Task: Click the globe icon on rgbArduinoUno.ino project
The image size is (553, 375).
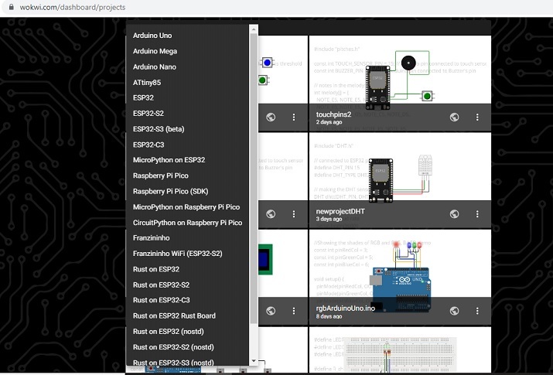Action: point(455,311)
